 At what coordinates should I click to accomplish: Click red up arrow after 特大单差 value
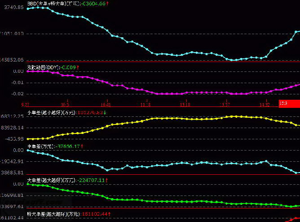tap(108, 214)
